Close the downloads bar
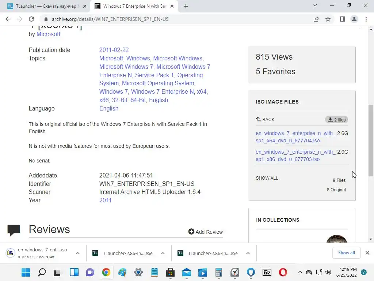 [x=367, y=253]
